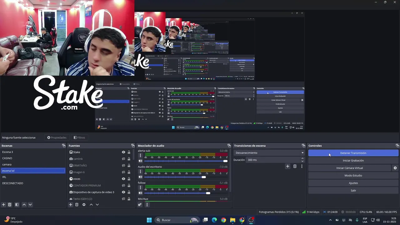Add a new source in Fuentes
The image size is (400, 225).
tap(71, 205)
